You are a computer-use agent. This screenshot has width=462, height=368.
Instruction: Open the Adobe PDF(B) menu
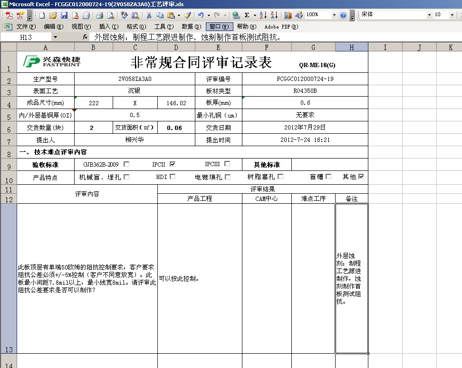point(281,27)
